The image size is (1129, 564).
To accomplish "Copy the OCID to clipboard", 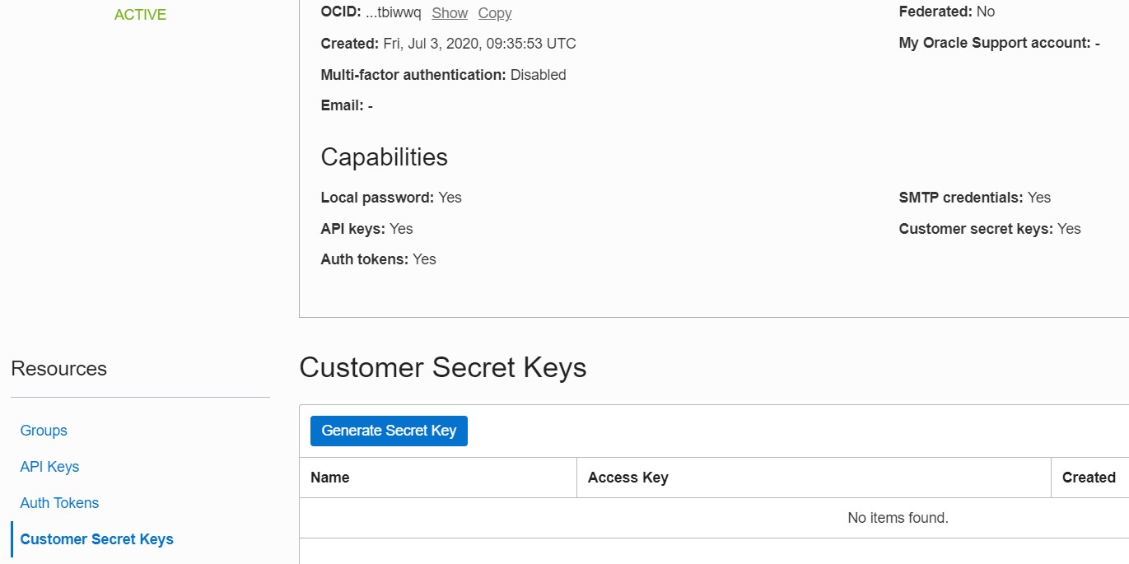I will click(494, 13).
